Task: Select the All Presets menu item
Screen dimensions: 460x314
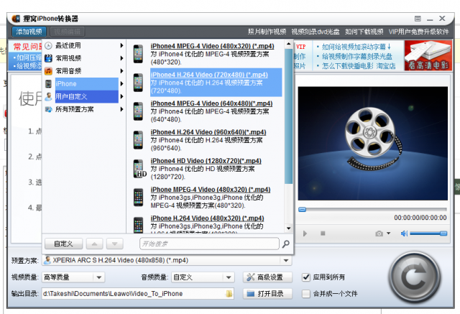Action: click(x=84, y=109)
